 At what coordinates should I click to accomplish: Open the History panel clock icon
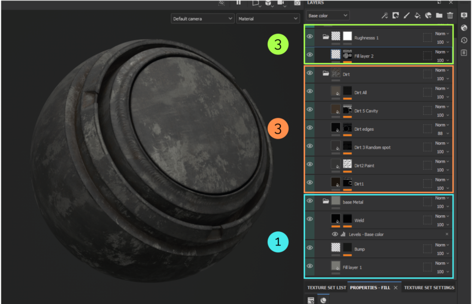[x=464, y=40]
